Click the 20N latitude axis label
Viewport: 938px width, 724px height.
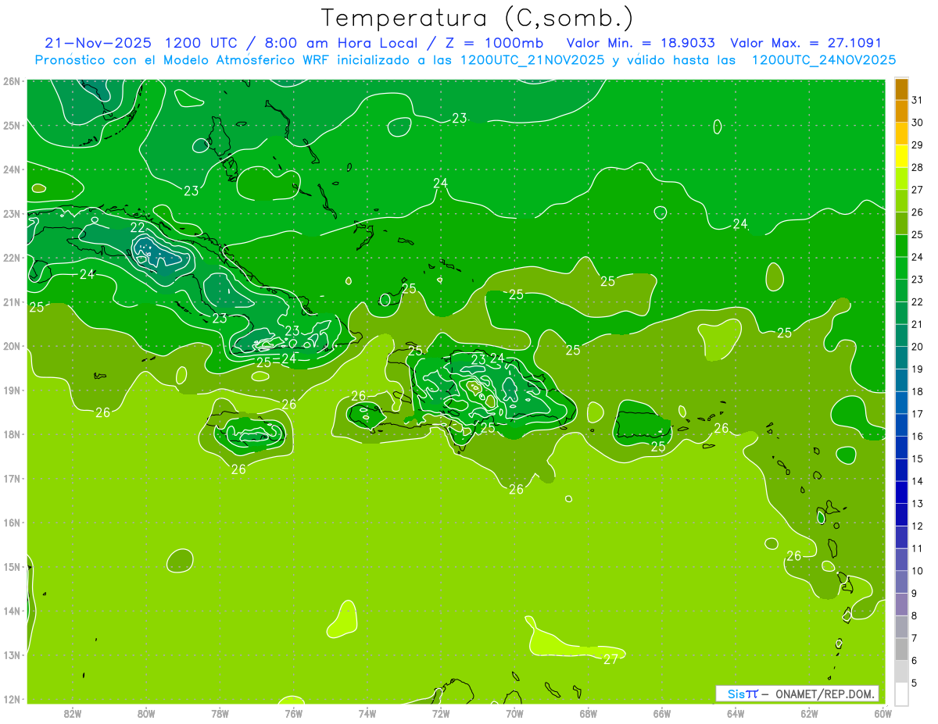[12, 346]
